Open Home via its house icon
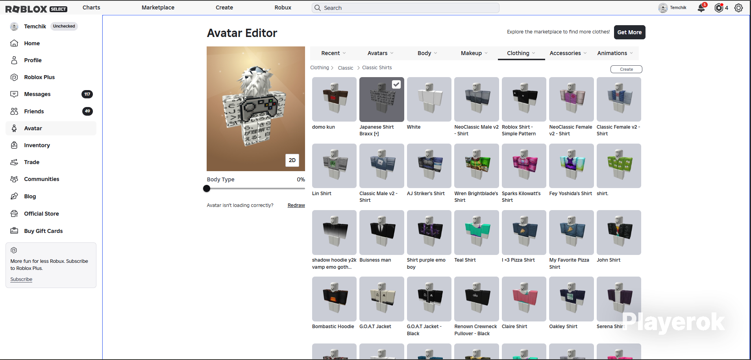 click(x=14, y=43)
